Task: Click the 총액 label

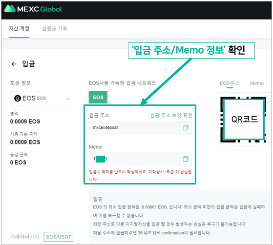Action: click(x=14, y=114)
